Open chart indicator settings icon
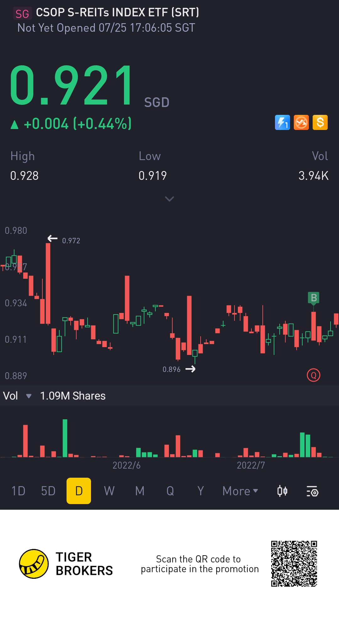Viewport: 339px width, 618px height. coord(312,491)
